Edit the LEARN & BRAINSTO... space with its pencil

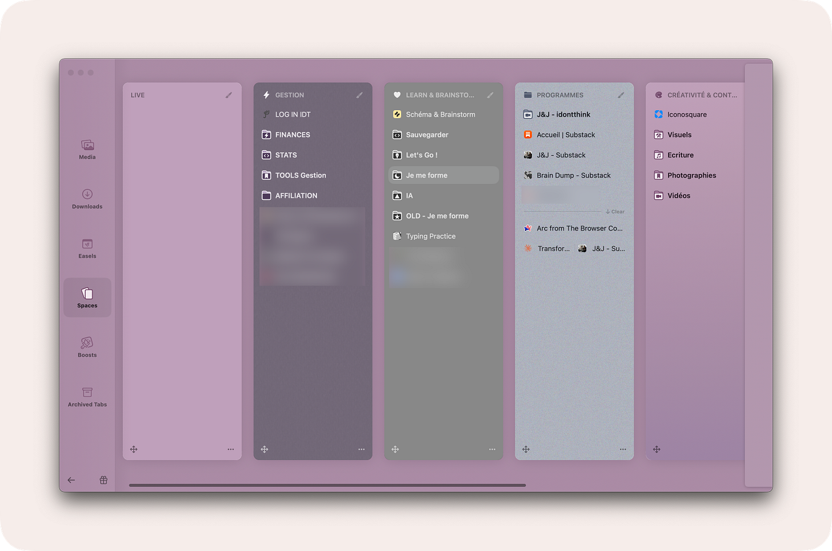[490, 95]
